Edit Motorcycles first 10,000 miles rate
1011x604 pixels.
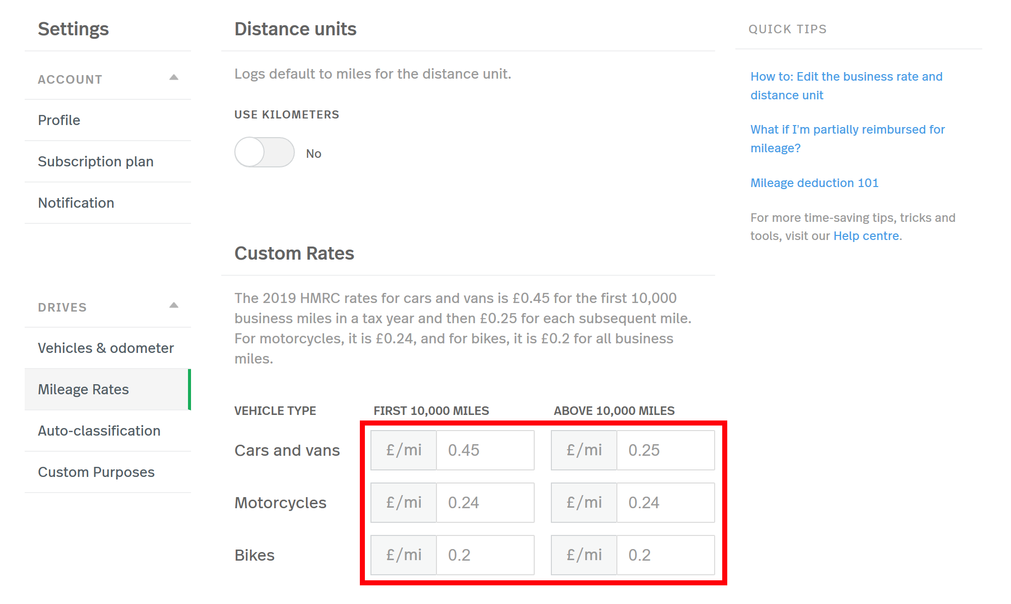click(x=485, y=503)
